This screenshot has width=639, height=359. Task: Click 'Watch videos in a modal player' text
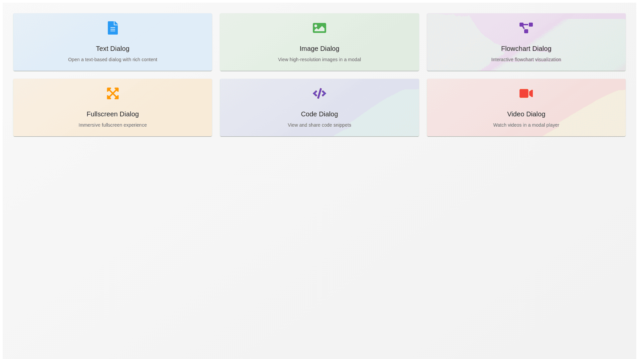[x=526, y=125]
